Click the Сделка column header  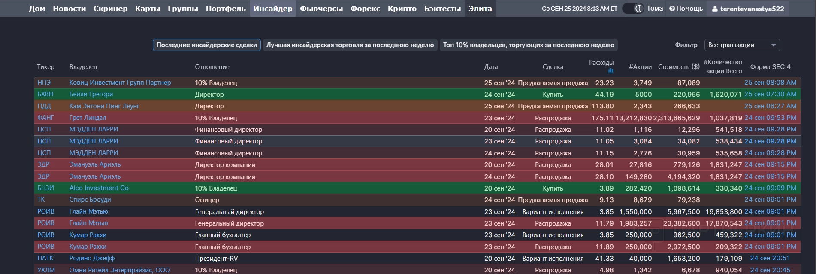pos(553,67)
